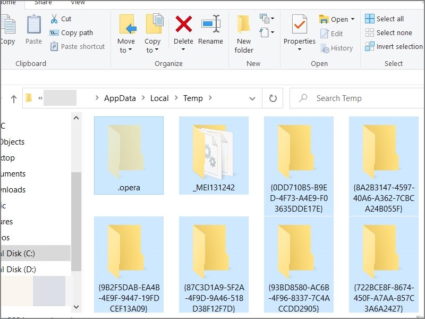This screenshot has height=319, width=425.
Task: Click Select none
Action: 388,32
